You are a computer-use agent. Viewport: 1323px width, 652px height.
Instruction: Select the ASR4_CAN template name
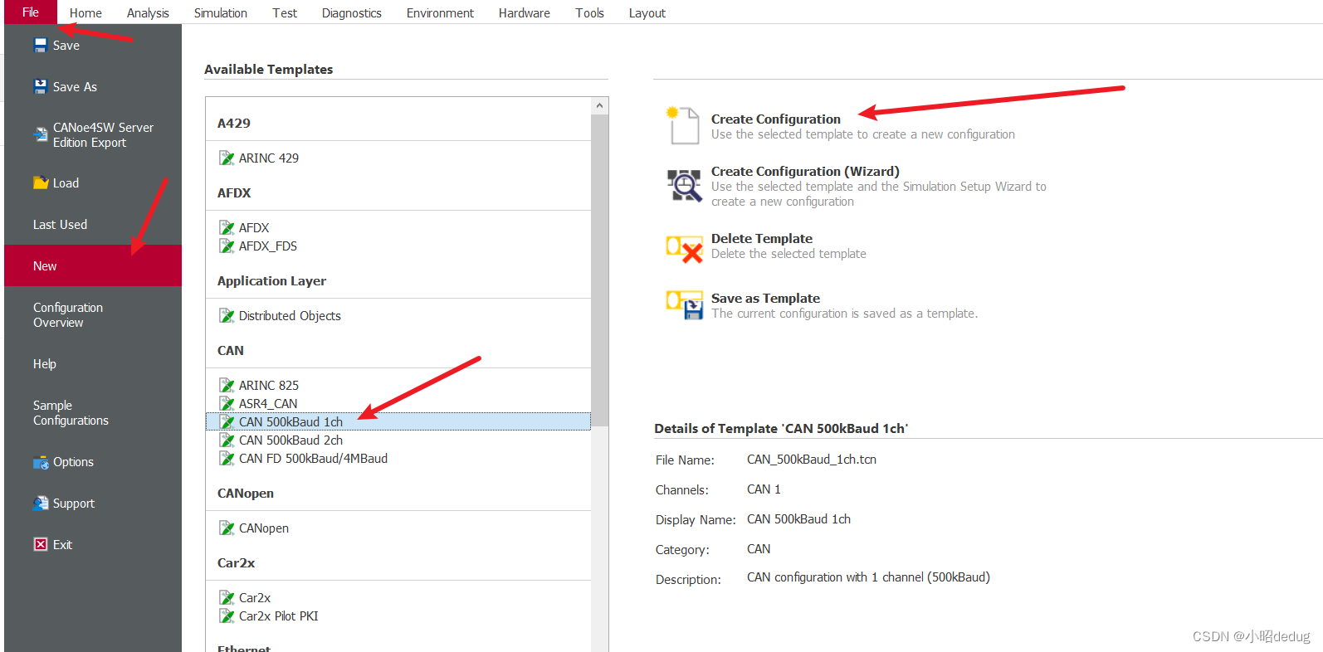pos(268,403)
